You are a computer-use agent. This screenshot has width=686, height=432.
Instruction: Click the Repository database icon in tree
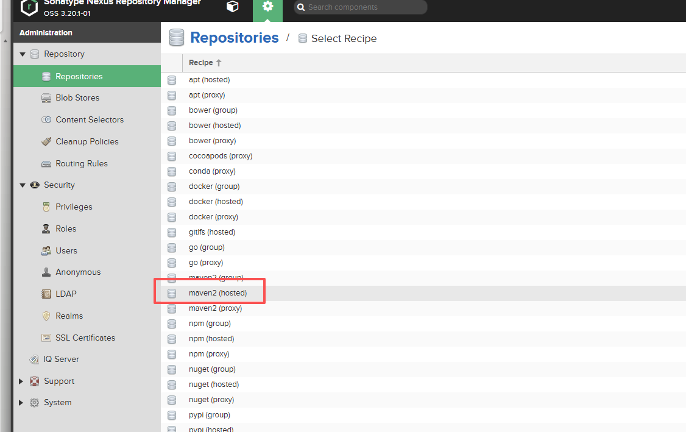(35, 54)
